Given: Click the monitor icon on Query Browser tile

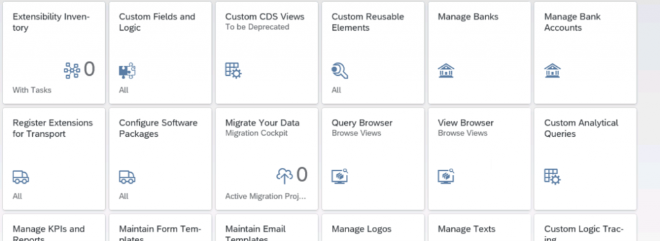Looking at the screenshot, I should pyautogui.click(x=339, y=176).
